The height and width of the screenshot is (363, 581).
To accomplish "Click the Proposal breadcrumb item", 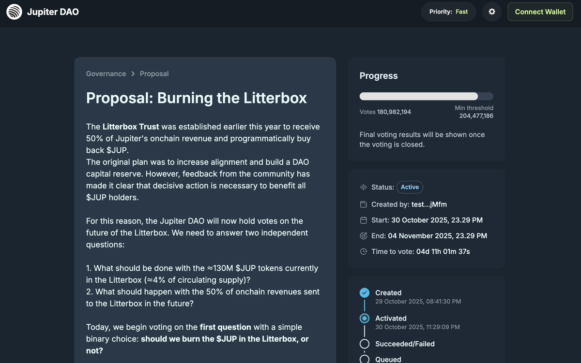I will (x=154, y=74).
